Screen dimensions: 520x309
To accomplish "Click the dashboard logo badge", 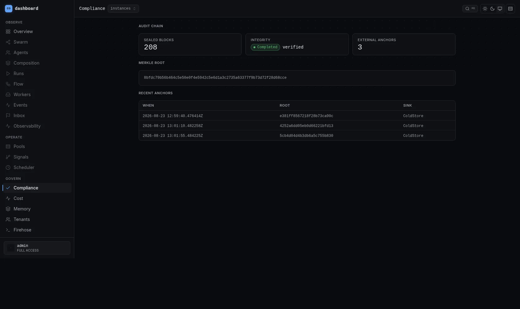I will (x=9, y=9).
